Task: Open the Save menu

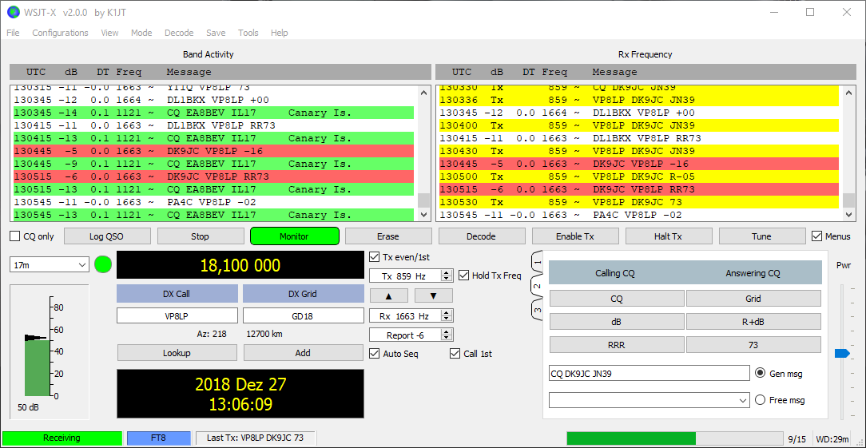Action: click(216, 33)
